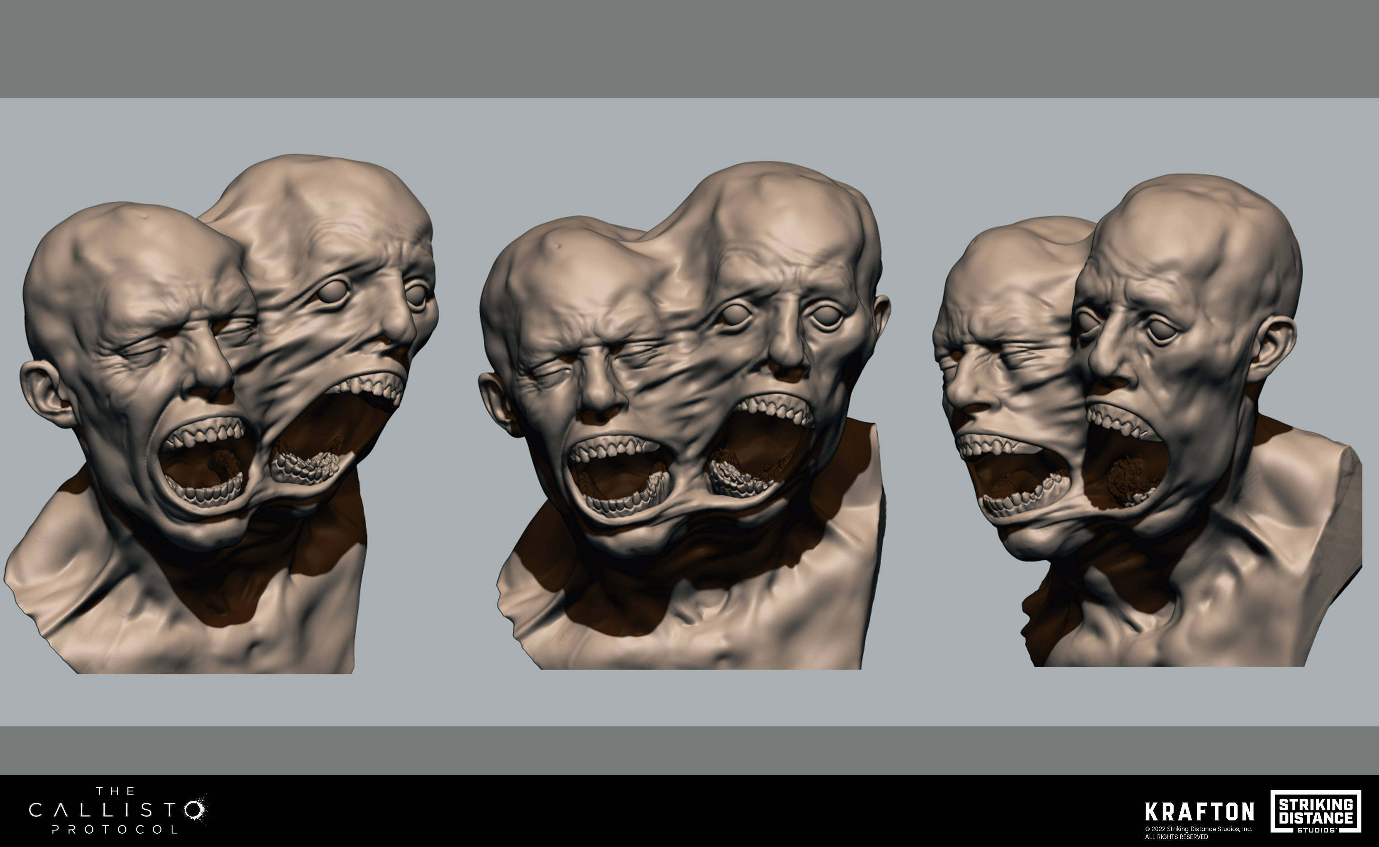Image resolution: width=1379 pixels, height=847 pixels.
Task: Click the KRAFTON logo
Action: (x=1200, y=812)
